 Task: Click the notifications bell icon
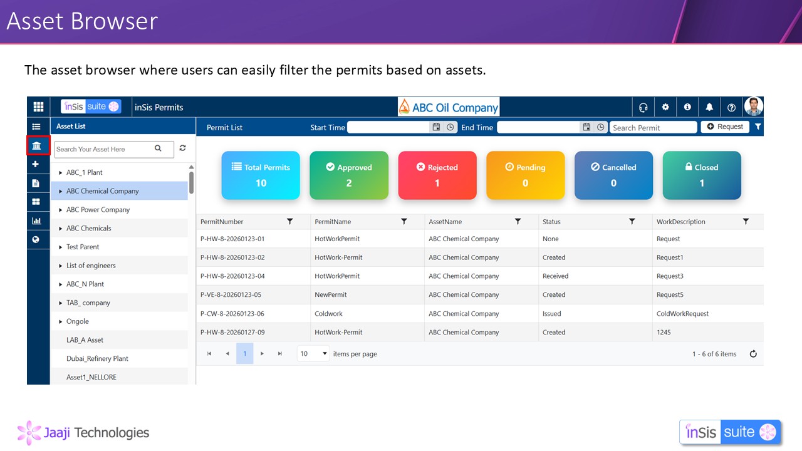(709, 107)
